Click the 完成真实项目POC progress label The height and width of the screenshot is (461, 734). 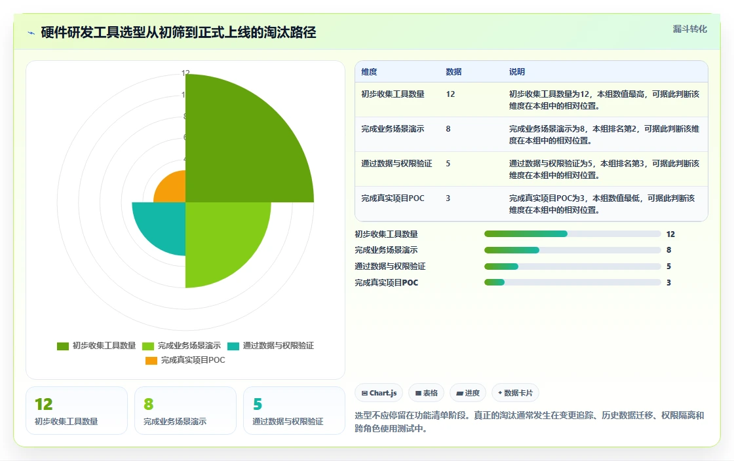(386, 283)
